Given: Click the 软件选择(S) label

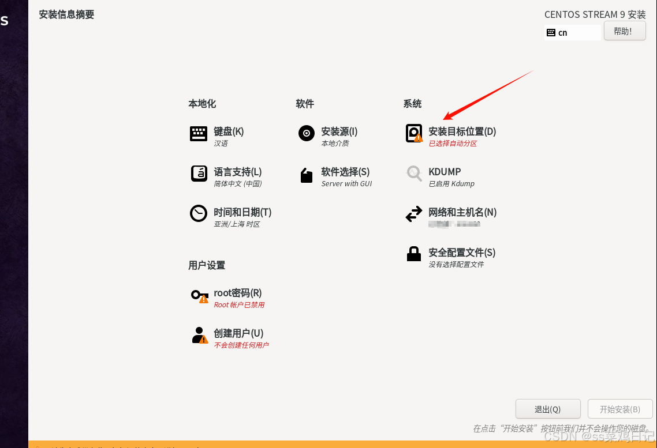Looking at the screenshot, I should pyautogui.click(x=345, y=172).
